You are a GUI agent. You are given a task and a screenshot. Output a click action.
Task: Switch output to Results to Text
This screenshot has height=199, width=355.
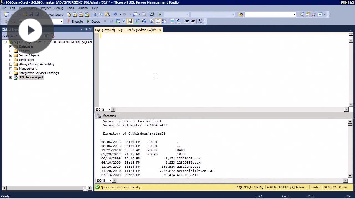[152, 22]
